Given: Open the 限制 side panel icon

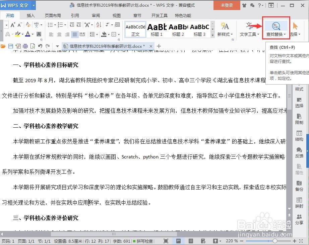Looking at the screenshot, I should [x=299, y=119].
